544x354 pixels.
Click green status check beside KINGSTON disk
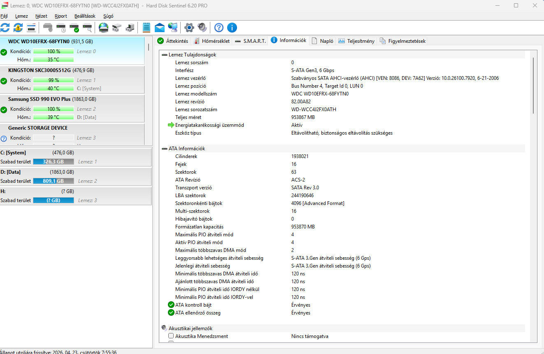pos(4,81)
